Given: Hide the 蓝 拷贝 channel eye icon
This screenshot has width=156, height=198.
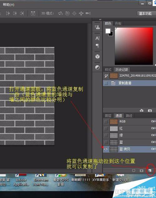Looking at the screenshot, I should 106,149.
